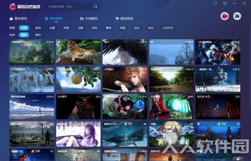The width and height of the screenshot is (251, 161).
Task: Filter wallpapers by 人机交互 category
Action: (x=168, y=28)
